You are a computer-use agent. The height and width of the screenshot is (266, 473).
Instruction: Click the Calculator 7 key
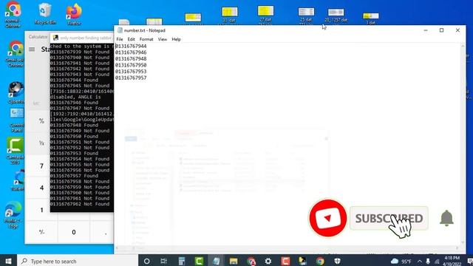coord(41,166)
